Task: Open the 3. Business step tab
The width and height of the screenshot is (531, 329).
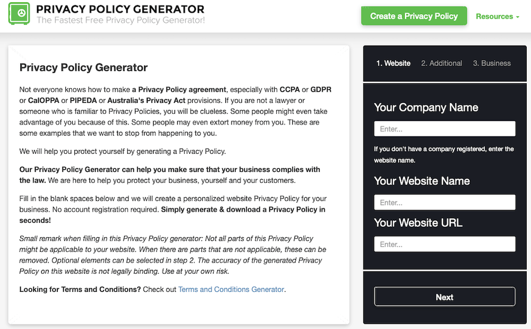Action: (x=492, y=63)
